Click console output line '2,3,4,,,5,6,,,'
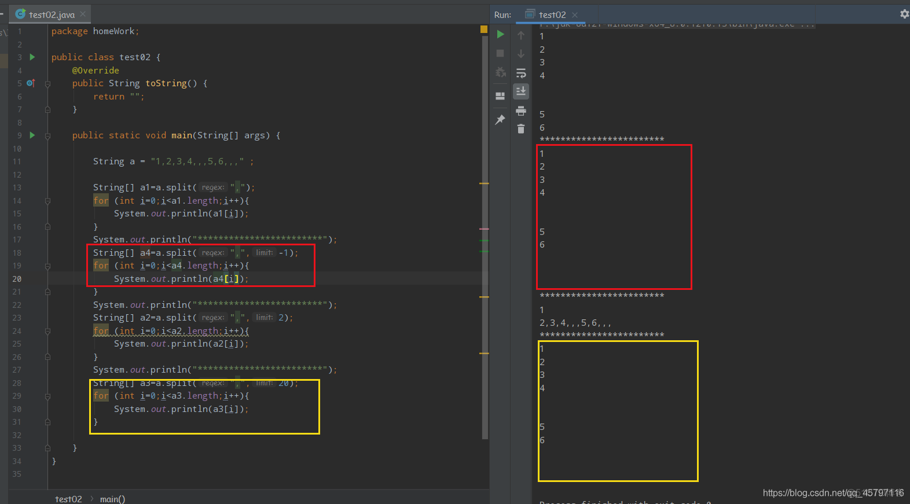910x504 pixels. [575, 323]
